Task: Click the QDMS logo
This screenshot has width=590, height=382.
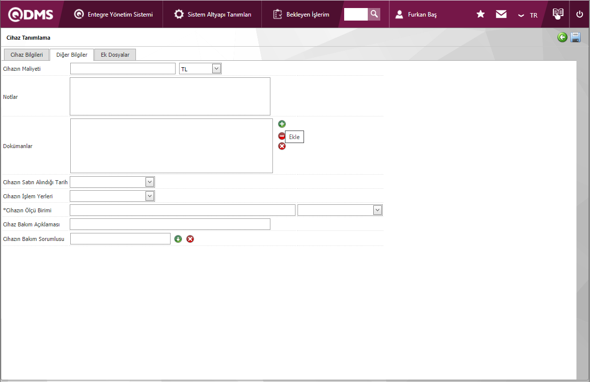Action: (x=31, y=14)
